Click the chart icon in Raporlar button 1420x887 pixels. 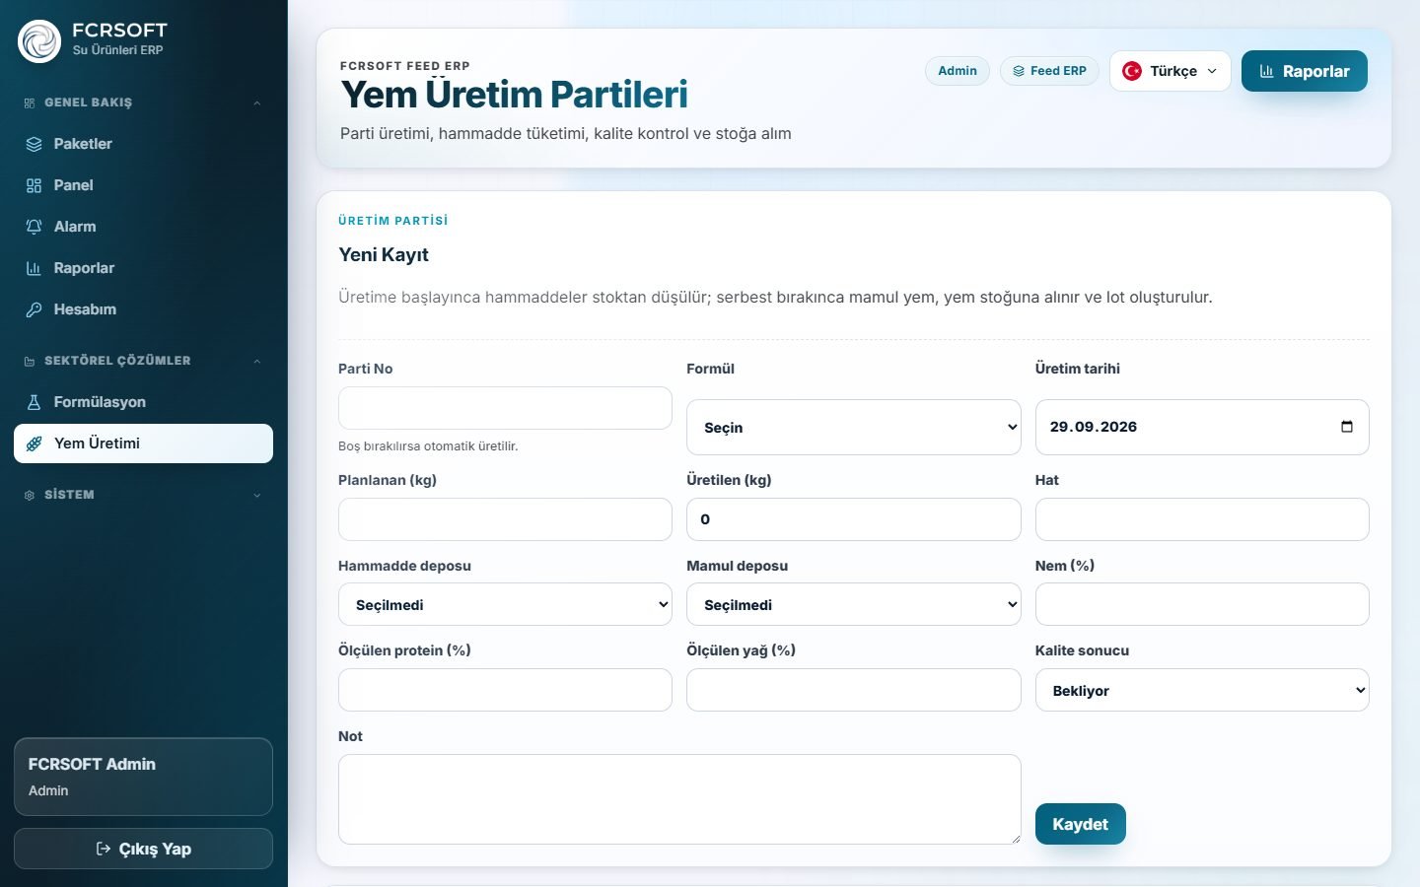tap(1266, 71)
